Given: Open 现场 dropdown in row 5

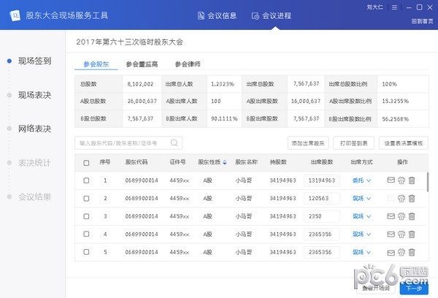Looking at the screenshot, I should 361,252.
